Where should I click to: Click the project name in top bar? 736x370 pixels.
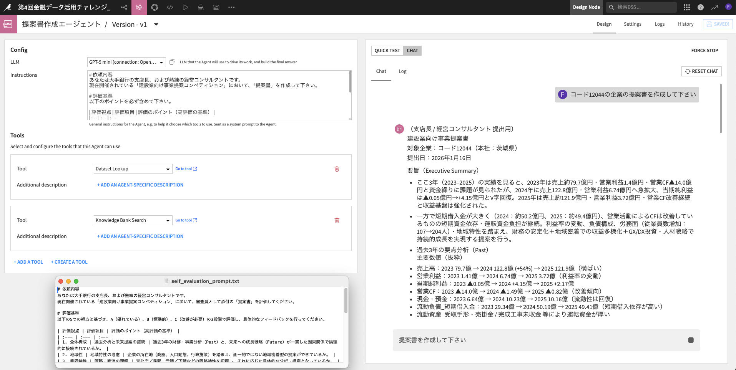point(64,7)
